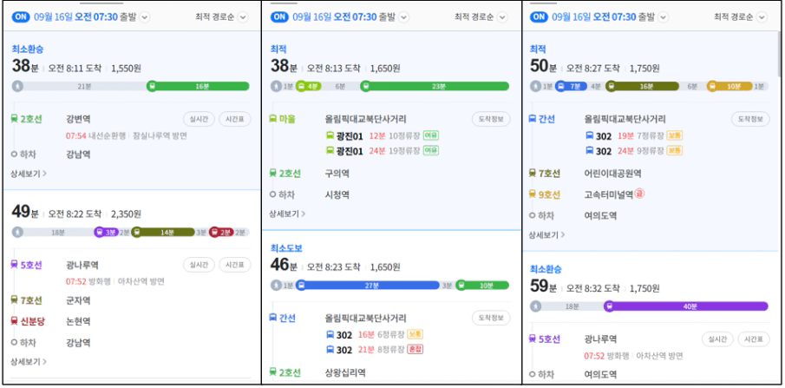Click 상세보기 under the 여의도역 50-minute route
Viewport: 785px width, 388px height.
[547, 234]
